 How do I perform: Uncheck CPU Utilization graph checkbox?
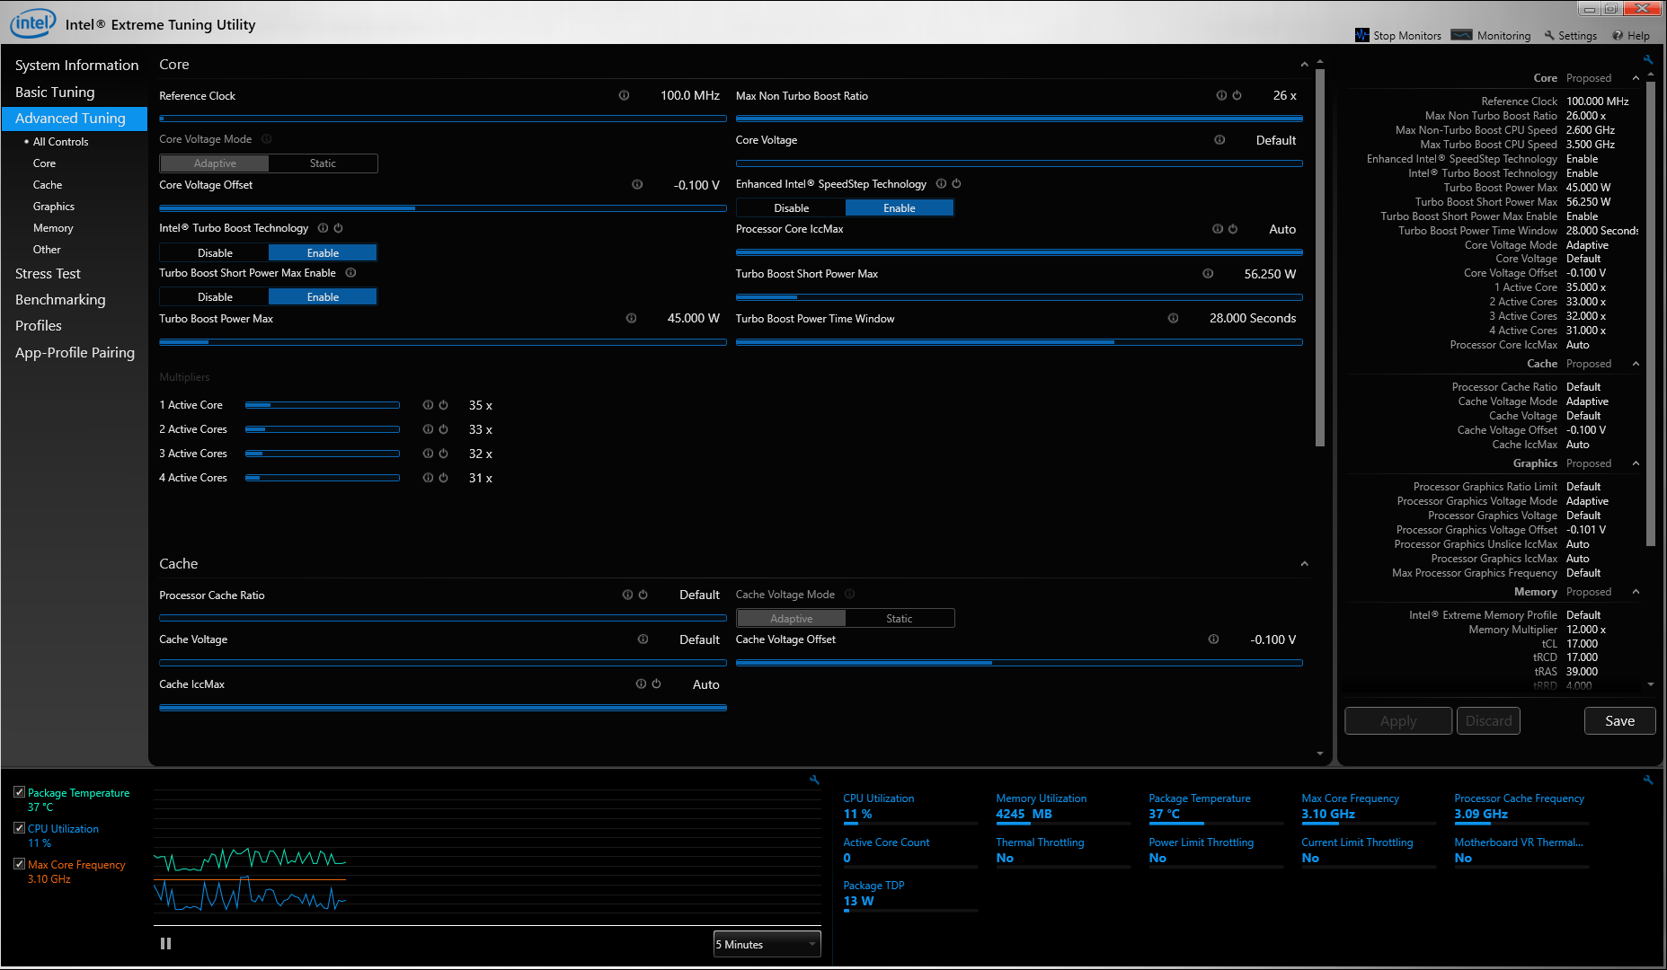(19, 828)
